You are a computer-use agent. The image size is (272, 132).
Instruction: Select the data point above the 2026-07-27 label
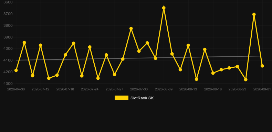(115, 75)
